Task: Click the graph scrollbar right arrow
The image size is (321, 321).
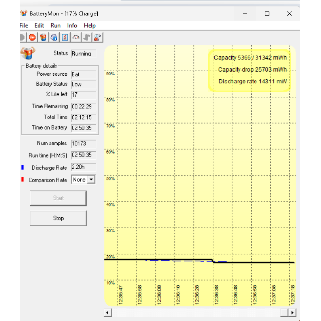Action: 292,313
